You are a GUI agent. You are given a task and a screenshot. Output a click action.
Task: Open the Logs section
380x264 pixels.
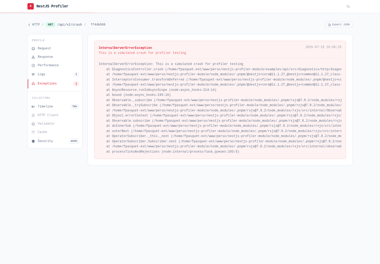tap(55, 74)
